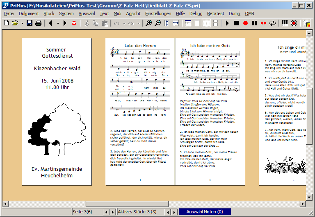Click the Save (floppy disk) icon
315x217 pixels.
(30, 23)
